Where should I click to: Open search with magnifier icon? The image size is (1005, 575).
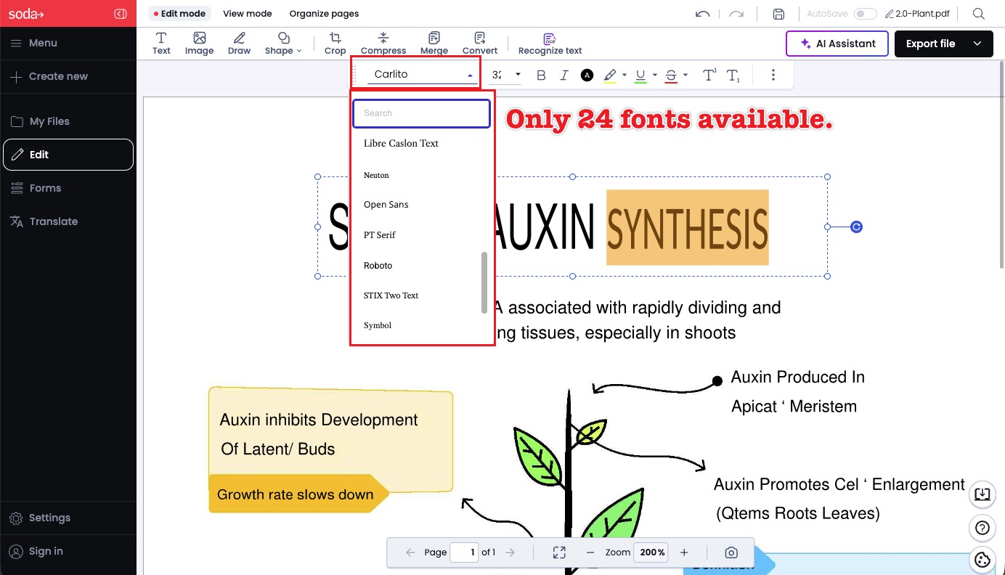pos(979,14)
